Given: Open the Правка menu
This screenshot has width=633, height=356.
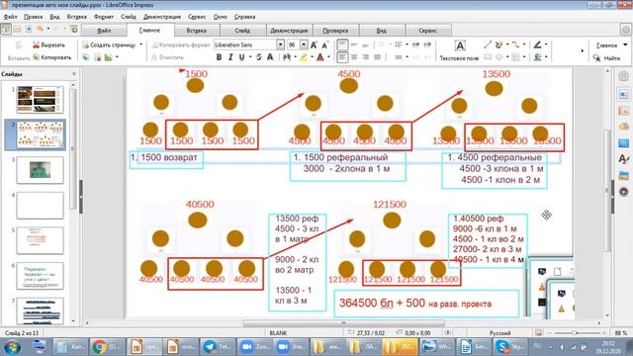Looking at the screenshot, I should click(x=33, y=17).
